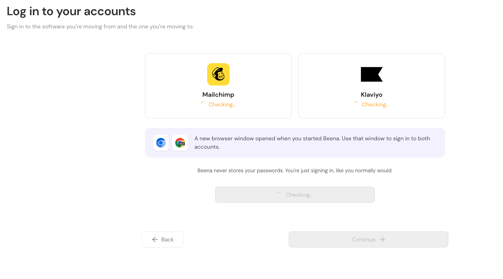Click the back arrow icon inside the Back button
This screenshot has height=279, width=503.
(154, 239)
